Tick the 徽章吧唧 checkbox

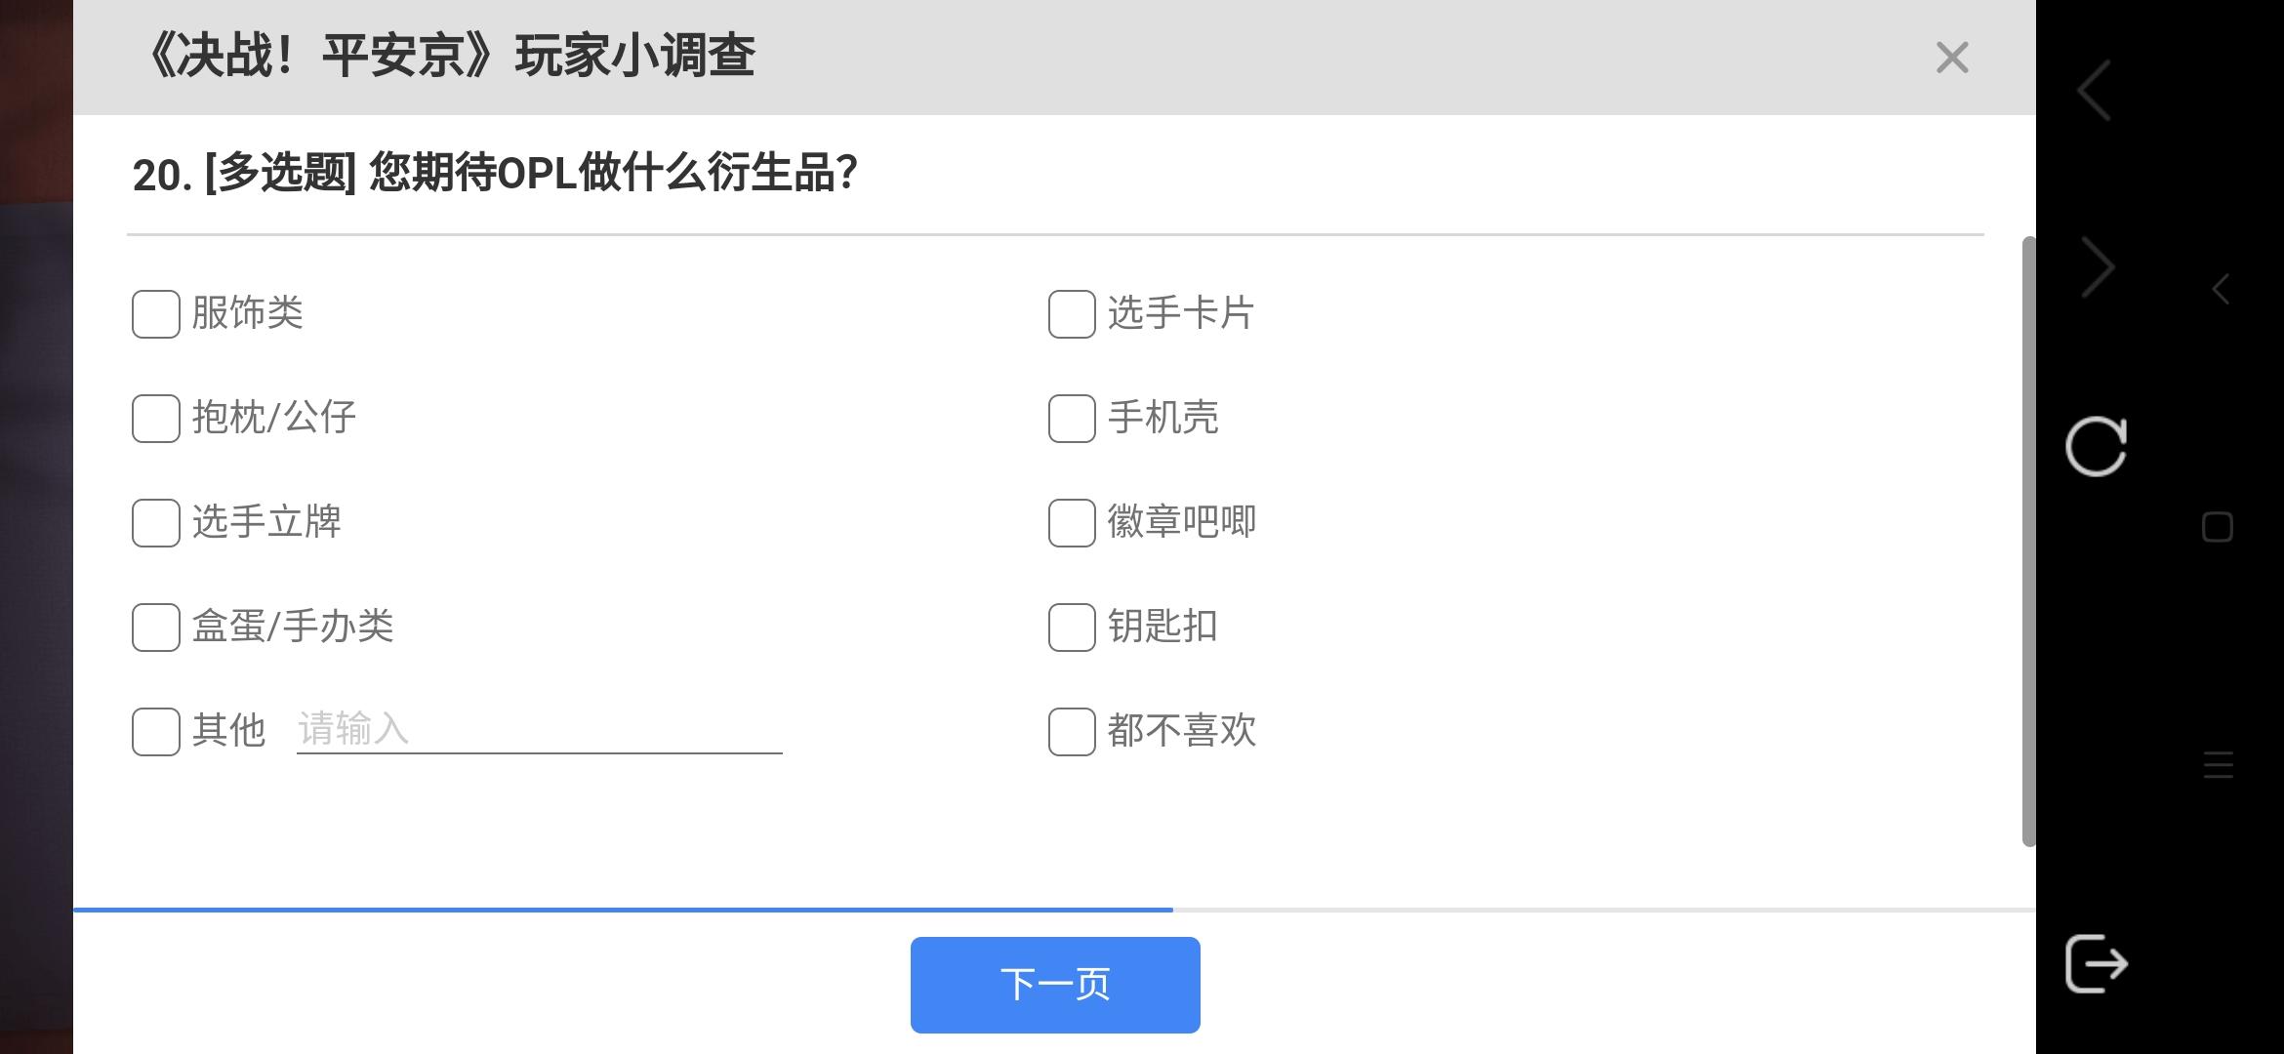pos(1072,523)
